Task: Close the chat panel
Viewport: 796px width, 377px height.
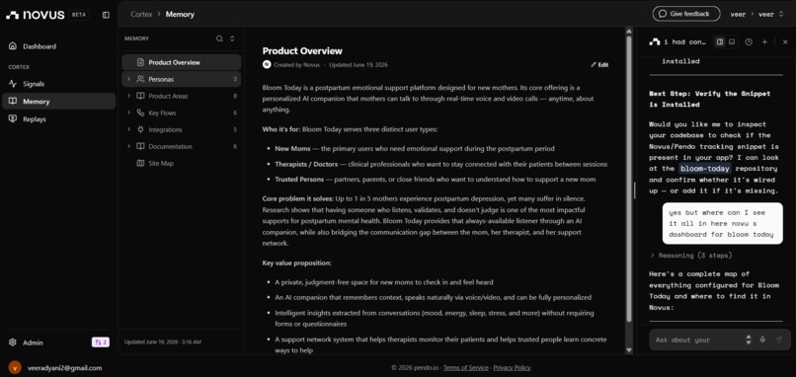Action: [785, 42]
